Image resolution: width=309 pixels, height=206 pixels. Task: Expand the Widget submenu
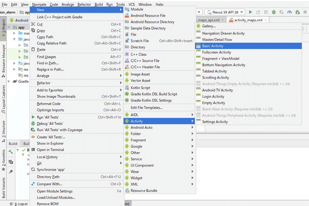160,178
